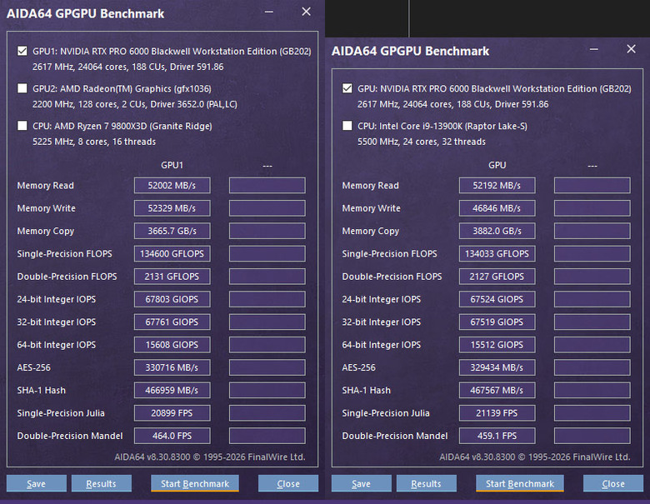Select the 52002 MB/s Memory Read value
The width and height of the screenshot is (650, 504).
172,185
